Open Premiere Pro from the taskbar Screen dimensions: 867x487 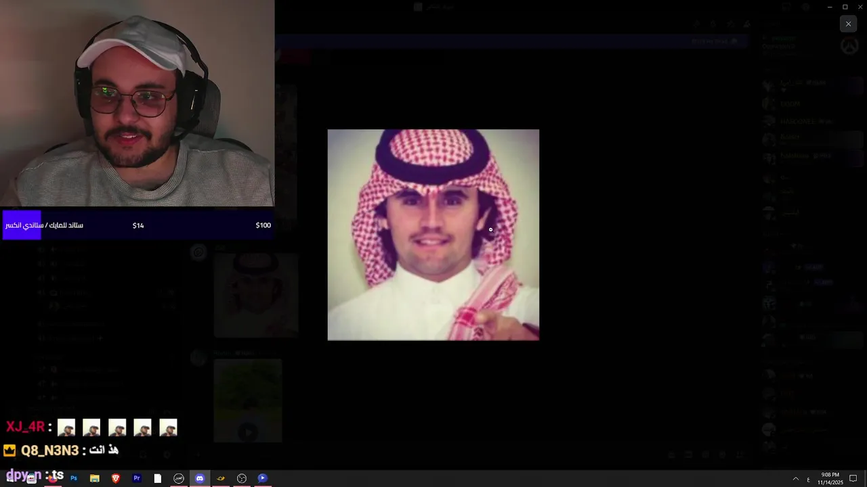tap(137, 478)
